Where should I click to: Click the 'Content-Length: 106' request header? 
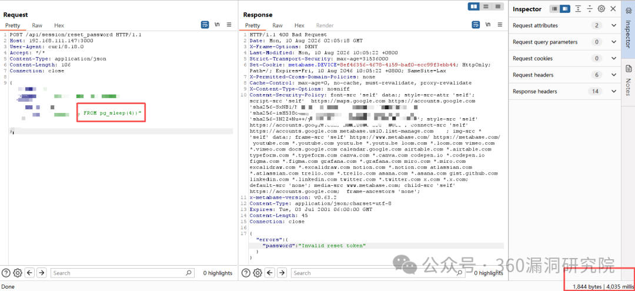point(40,65)
